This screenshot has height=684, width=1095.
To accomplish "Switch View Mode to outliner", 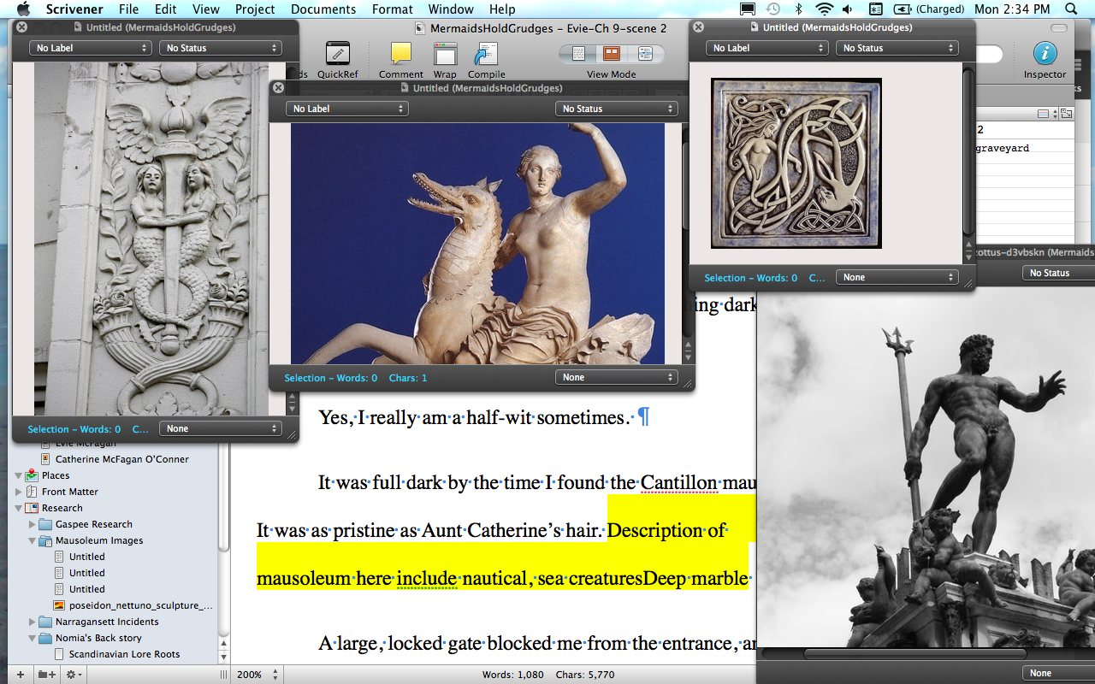I will tap(645, 54).
